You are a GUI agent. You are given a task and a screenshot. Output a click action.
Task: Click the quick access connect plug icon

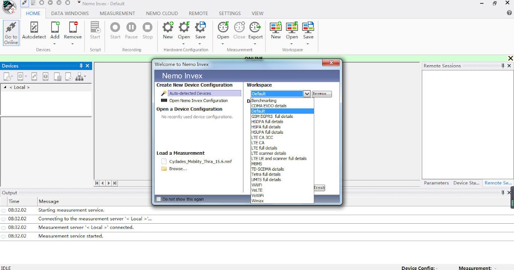(x=25, y=3)
